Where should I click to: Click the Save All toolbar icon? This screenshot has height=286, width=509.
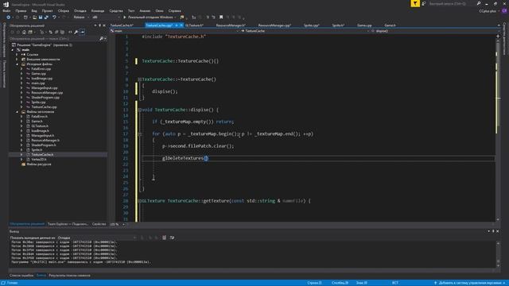pyautogui.click(x=46, y=17)
